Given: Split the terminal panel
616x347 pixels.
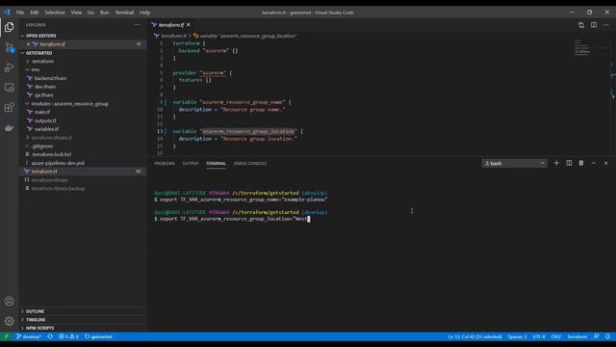Looking at the screenshot, I should coord(569,163).
